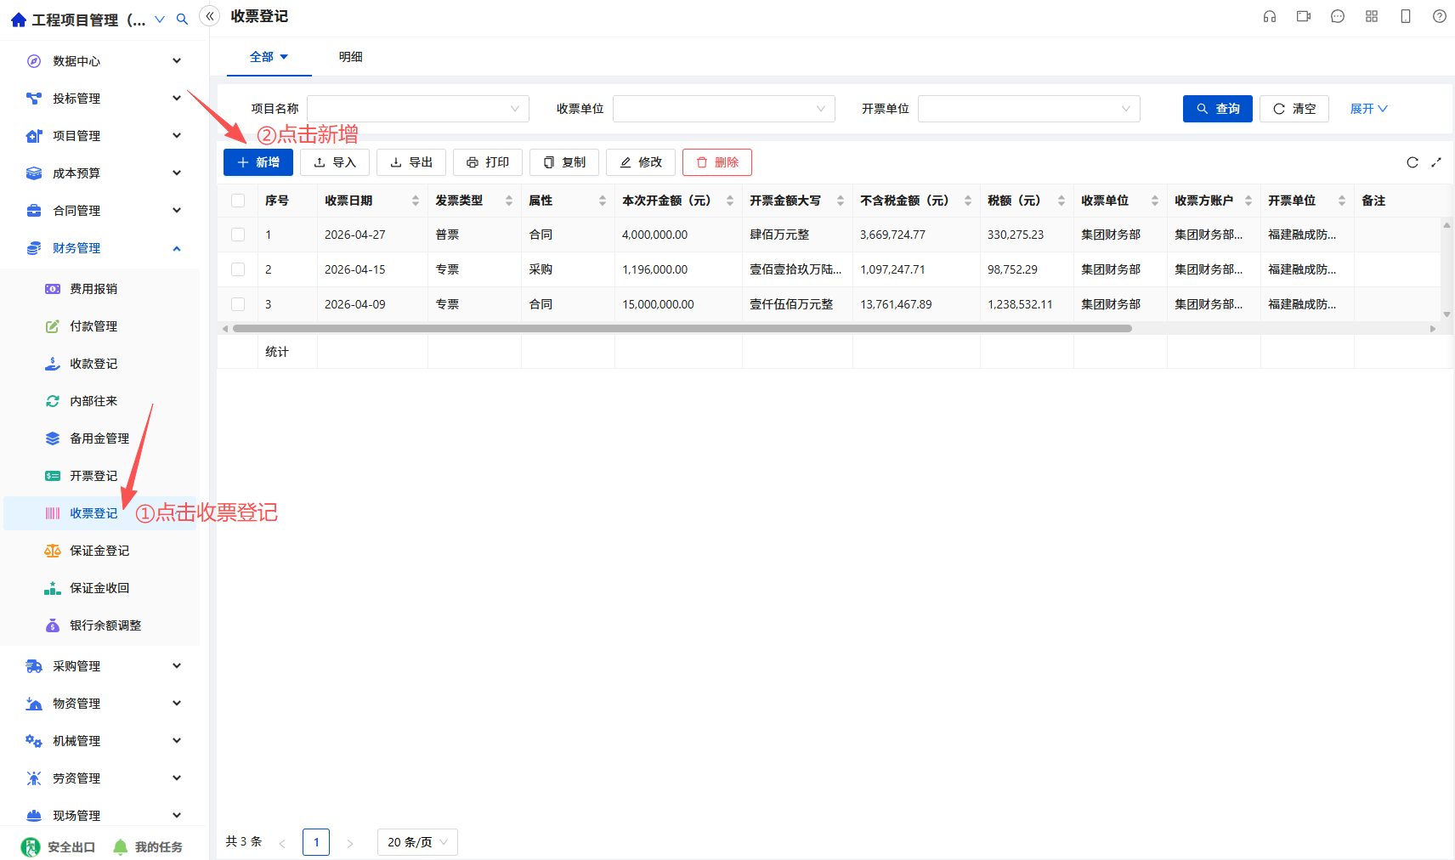
Task: Check the row 2 checkbox (2026-04-15)
Action: point(238,269)
